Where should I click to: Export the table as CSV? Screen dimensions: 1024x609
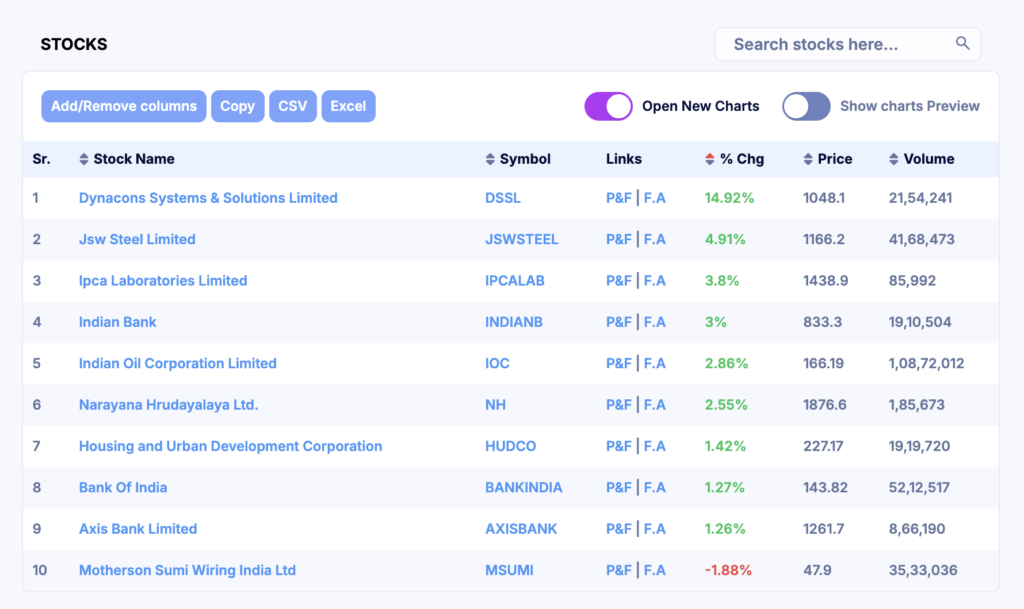pos(293,106)
